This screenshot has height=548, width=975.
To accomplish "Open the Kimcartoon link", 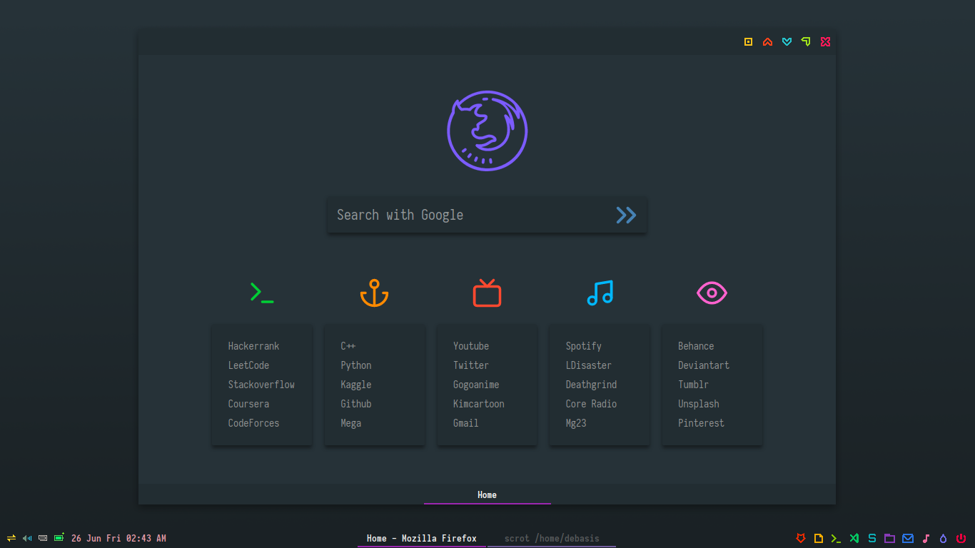I will 479,404.
